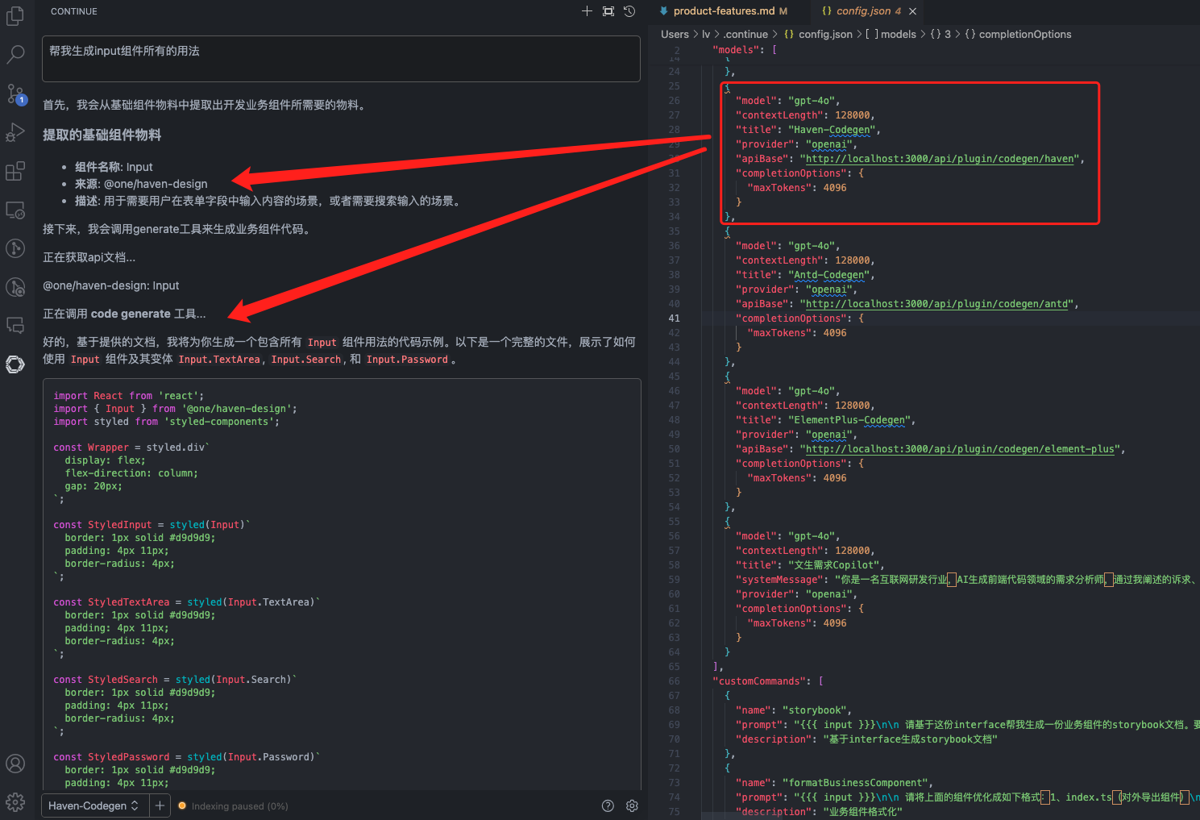Open the Remote Explorer view

point(15,210)
